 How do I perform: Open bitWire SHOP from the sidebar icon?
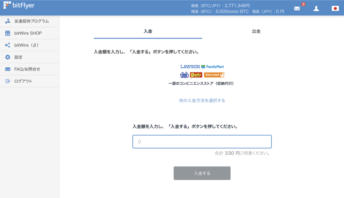click(x=7, y=33)
